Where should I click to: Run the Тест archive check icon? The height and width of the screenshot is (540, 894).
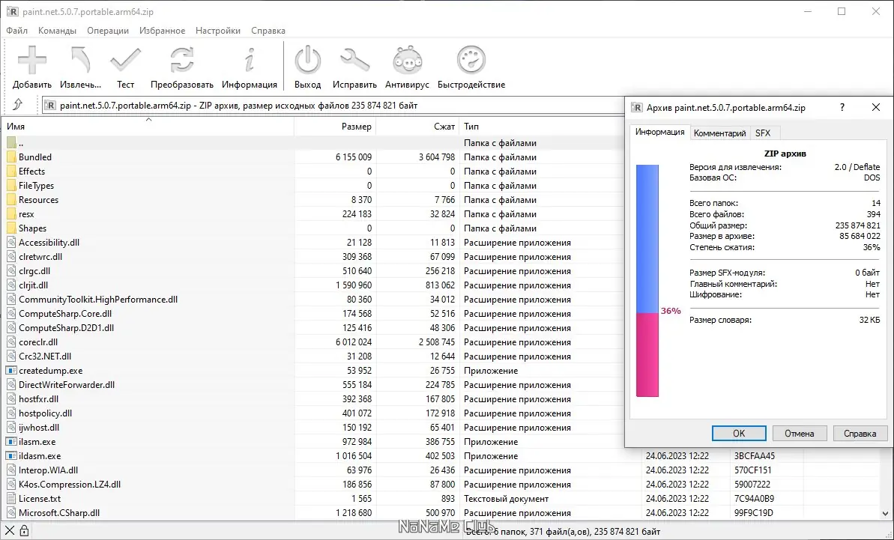coord(125,61)
